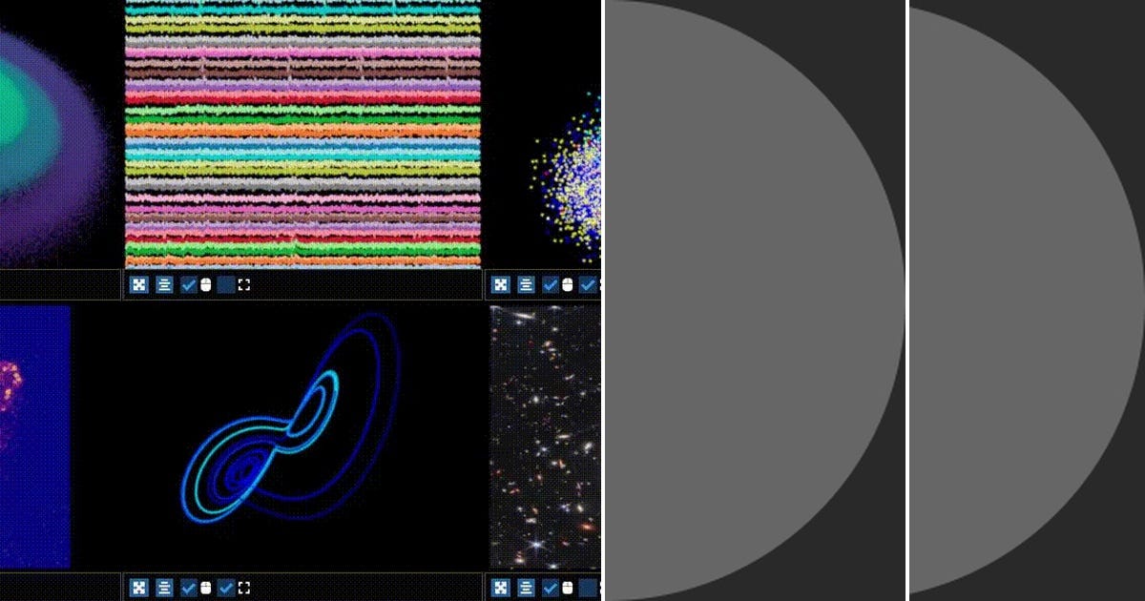The image size is (1145, 601).
Task: Select the pan tool under the striped plot
Action: [139, 283]
